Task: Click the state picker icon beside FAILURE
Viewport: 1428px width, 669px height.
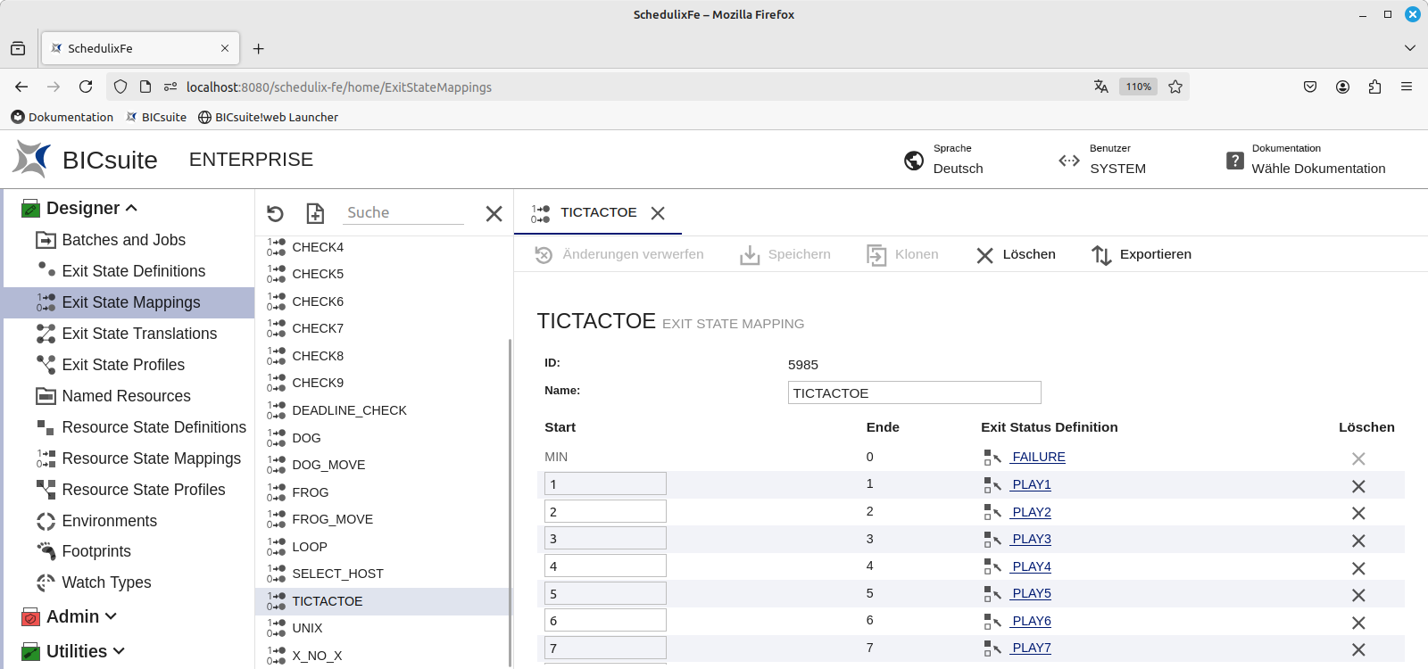Action: click(992, 458)
